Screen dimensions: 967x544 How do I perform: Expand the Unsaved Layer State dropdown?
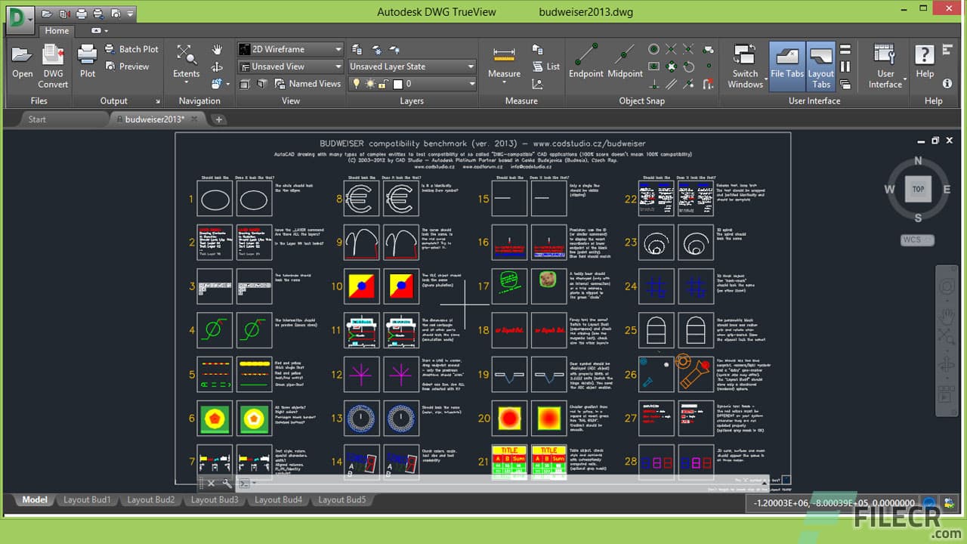coord(471,66)
